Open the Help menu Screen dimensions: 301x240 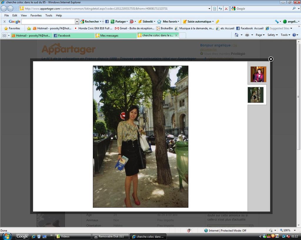click(59, 16)
